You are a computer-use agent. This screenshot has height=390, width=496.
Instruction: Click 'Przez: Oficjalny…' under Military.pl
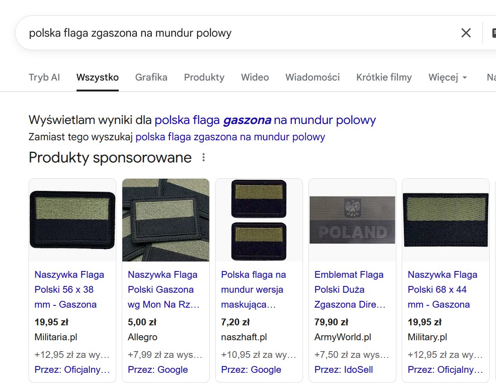[445, 370]
